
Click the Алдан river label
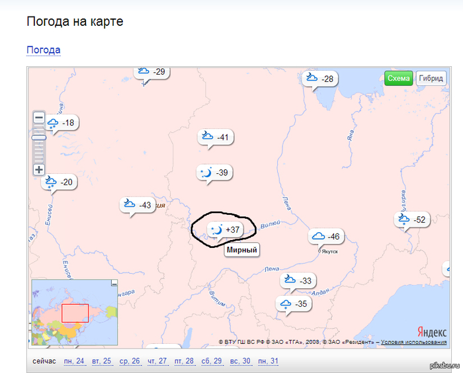click(x=320, y=292)
